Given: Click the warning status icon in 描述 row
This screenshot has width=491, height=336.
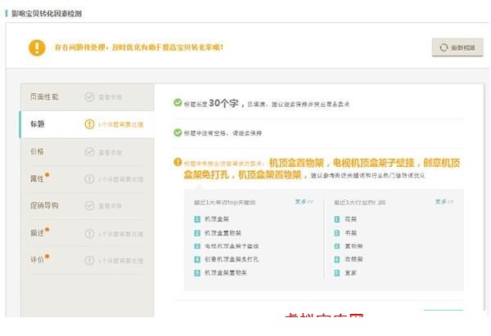Looking at the screenshot, I should [89, 233].
